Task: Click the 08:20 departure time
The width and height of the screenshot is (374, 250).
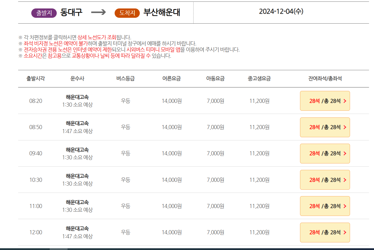Action: coord(36,101)
